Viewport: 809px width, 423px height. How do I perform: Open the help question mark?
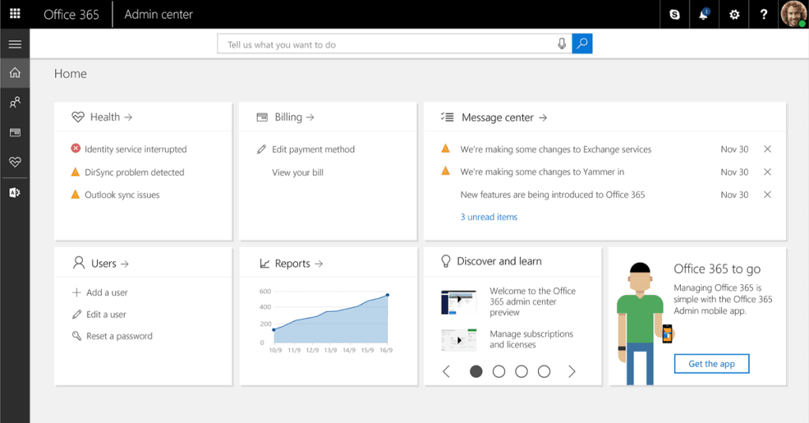tap(764, 14)
